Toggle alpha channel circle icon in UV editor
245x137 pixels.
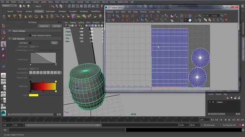point(190,20)
